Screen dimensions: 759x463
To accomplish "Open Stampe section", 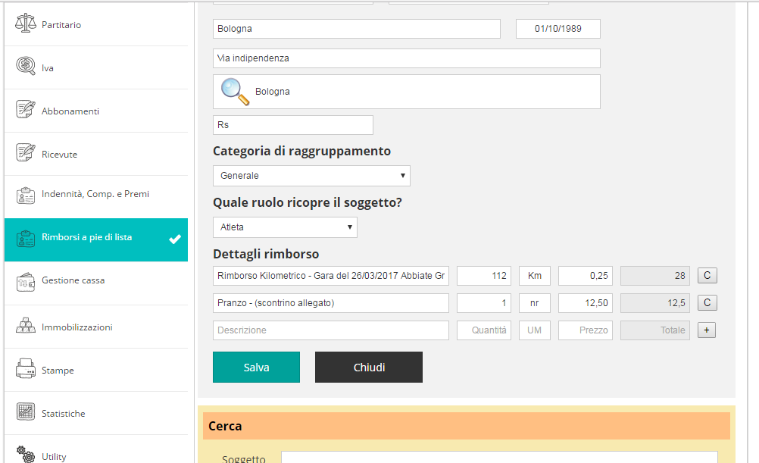I will tap(96, 370).
